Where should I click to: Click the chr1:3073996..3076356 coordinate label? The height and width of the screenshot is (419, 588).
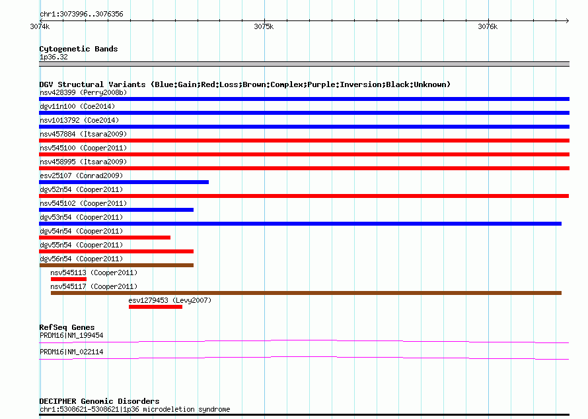click(81, 14)
